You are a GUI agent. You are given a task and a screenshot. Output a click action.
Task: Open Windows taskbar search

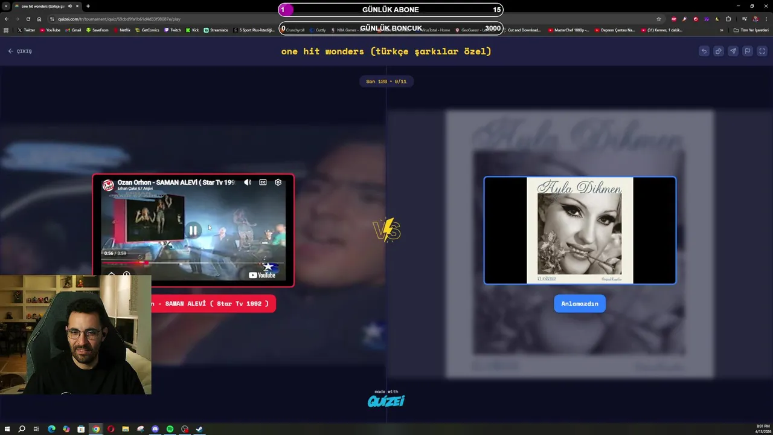point(22,429)
